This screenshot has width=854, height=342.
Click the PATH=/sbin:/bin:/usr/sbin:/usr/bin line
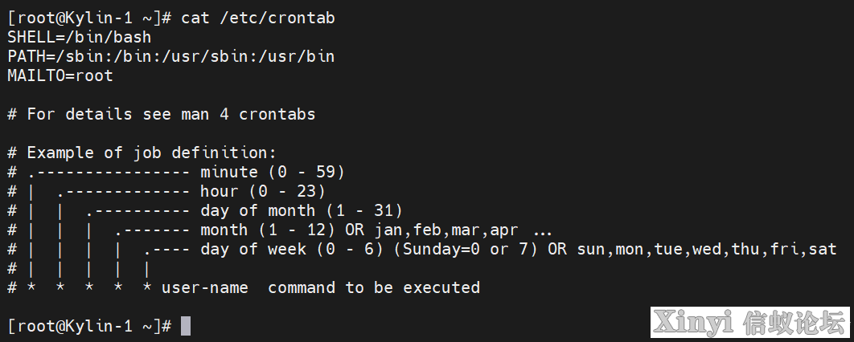pos(171,56)
